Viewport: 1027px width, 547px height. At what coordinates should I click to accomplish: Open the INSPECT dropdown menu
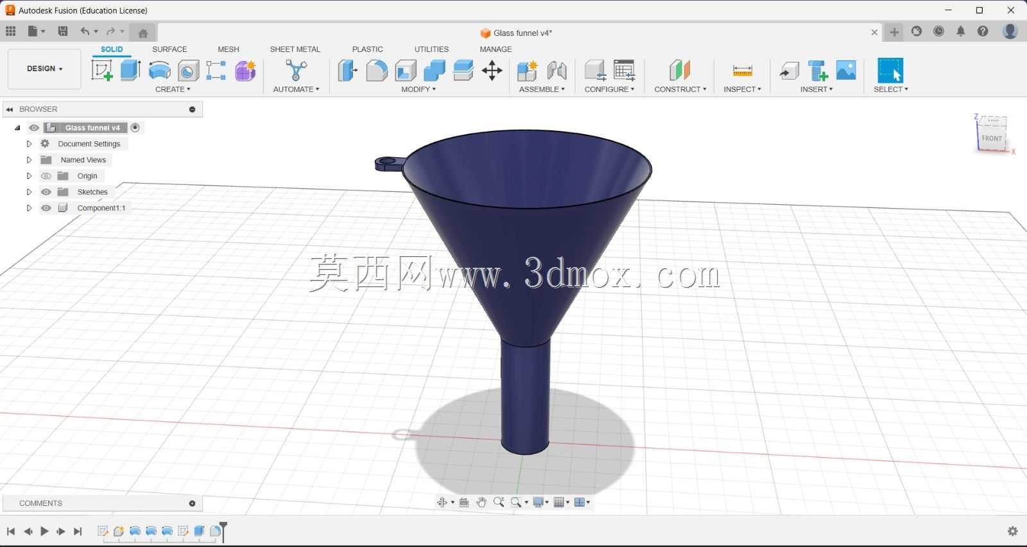742,89
